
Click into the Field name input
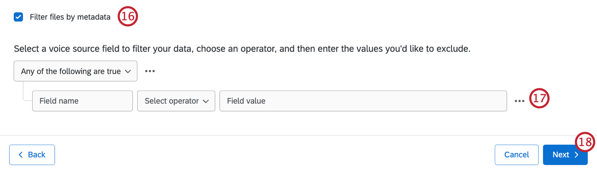pos(83,101)
